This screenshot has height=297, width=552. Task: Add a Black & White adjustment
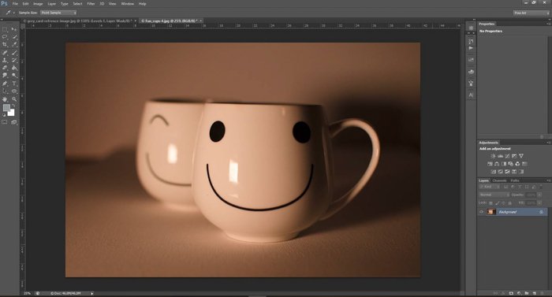(504, 164)
